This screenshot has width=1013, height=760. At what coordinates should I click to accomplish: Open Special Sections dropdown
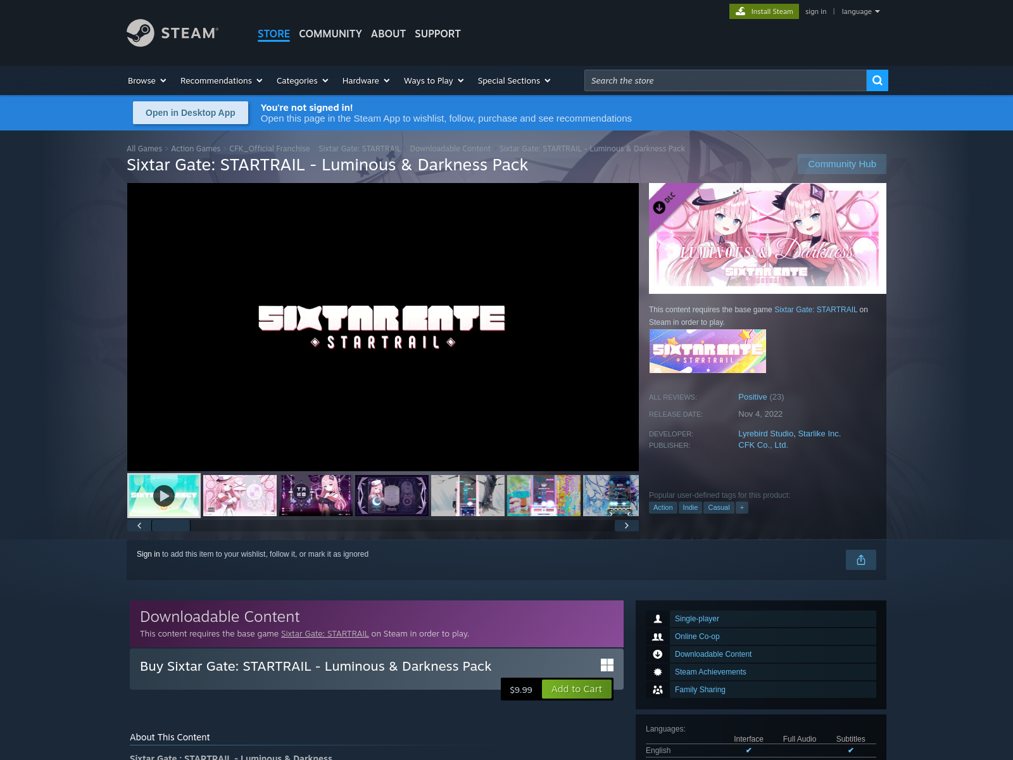point(514,80)
